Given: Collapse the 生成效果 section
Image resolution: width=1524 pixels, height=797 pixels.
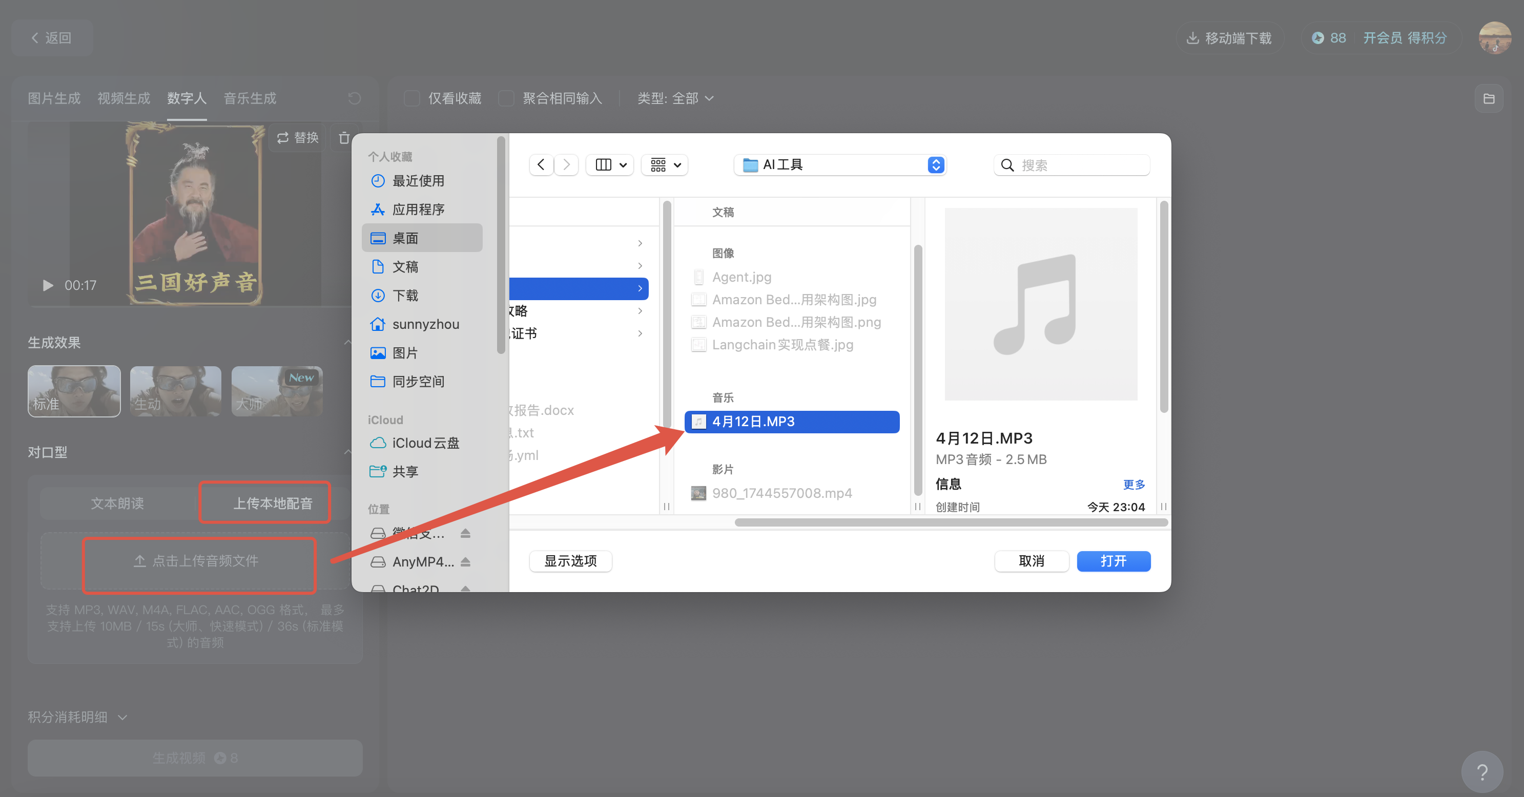Looking at the screenshot, I should pos(347,342).
